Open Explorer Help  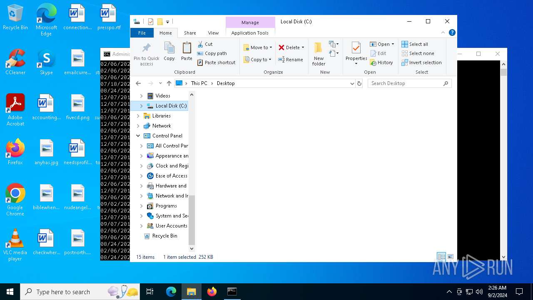[x=452, y=33]
